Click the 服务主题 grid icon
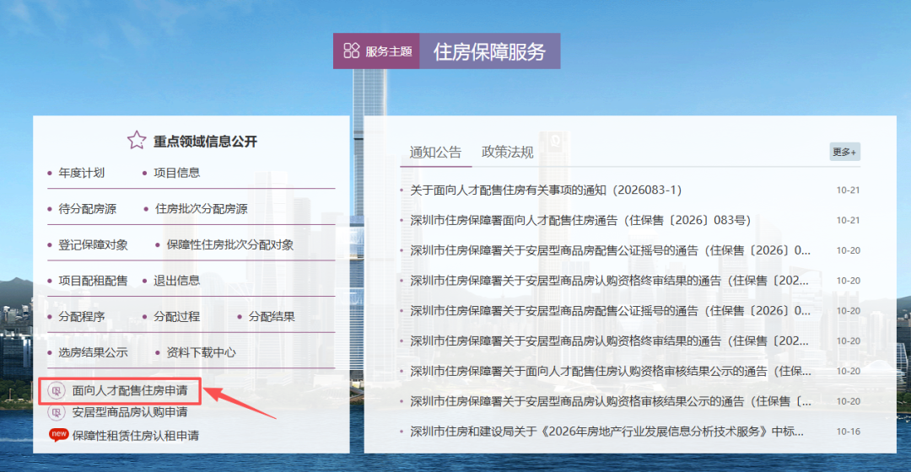 (x=352, y=51)
